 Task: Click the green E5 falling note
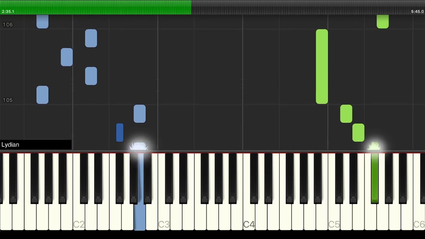point(358,133)
